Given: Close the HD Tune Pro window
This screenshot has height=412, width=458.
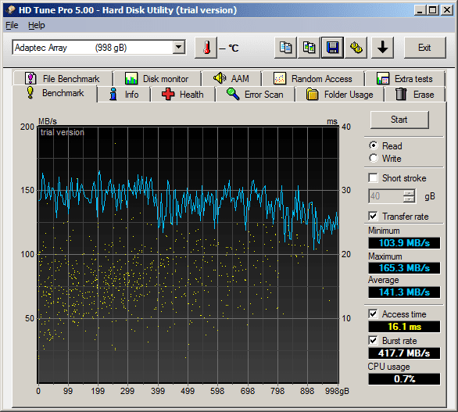Looking at the screenshot, I should [447, 10].
